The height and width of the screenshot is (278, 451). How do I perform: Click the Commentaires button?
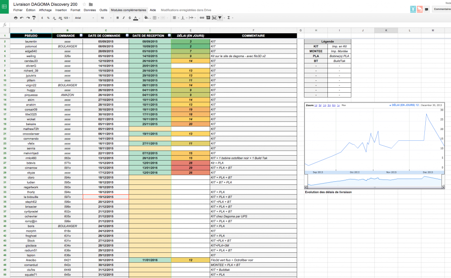pos(442,9)
